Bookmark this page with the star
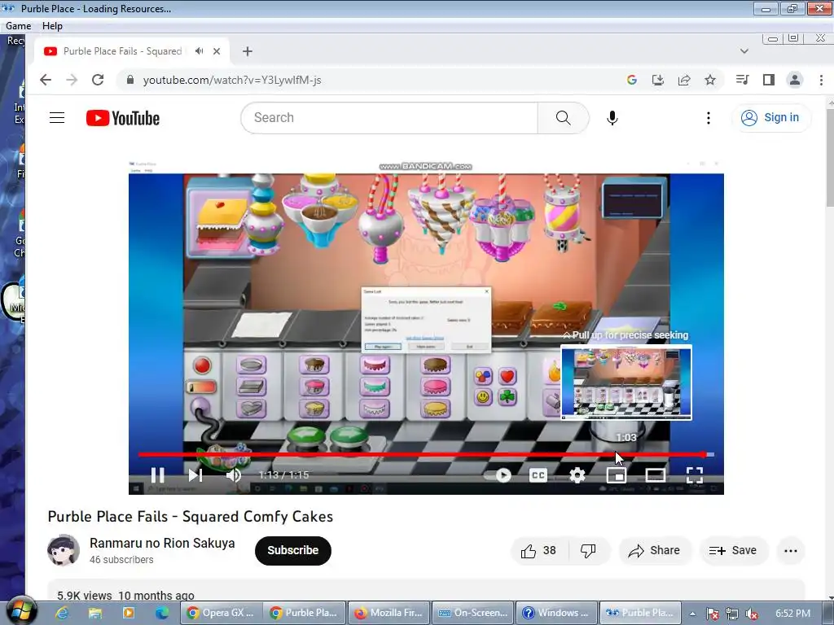Screen dimensions: 834x625 pyautogui.click(x=710, y=80)
